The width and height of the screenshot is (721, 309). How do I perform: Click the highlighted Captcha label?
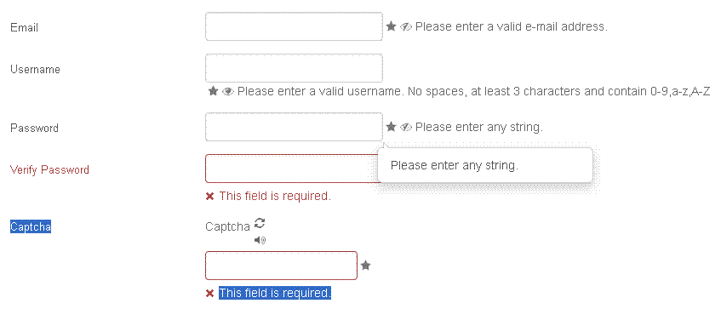(31, 226)
